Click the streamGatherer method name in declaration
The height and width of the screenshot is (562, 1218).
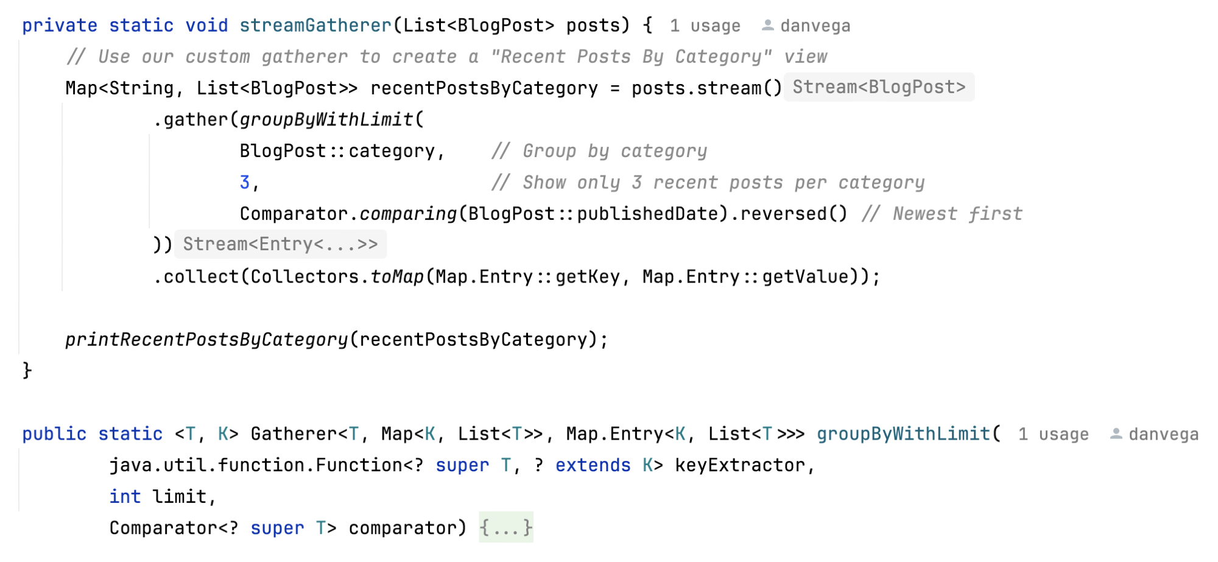coord(315,26)
